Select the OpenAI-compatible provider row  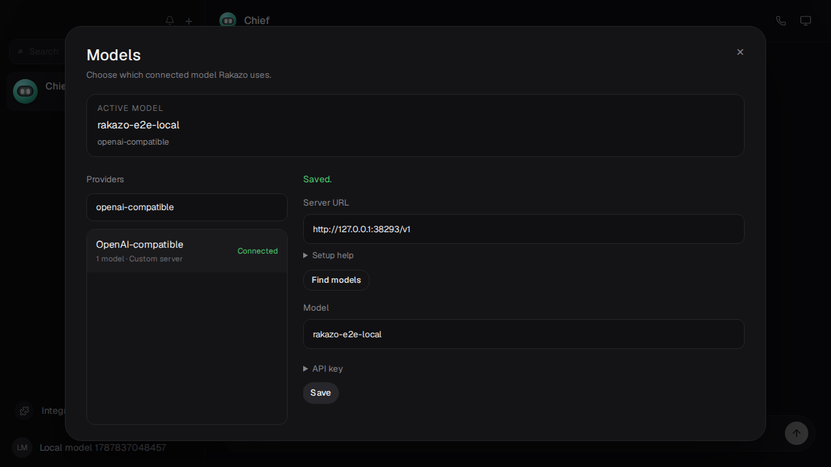187,250
